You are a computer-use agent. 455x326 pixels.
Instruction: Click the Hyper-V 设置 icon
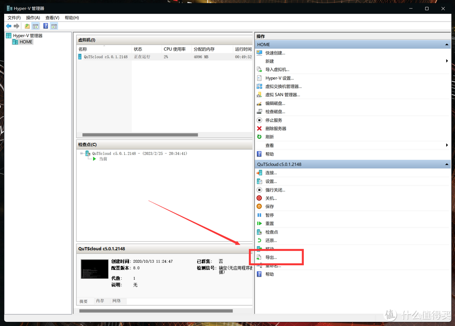tap(260, 78)
